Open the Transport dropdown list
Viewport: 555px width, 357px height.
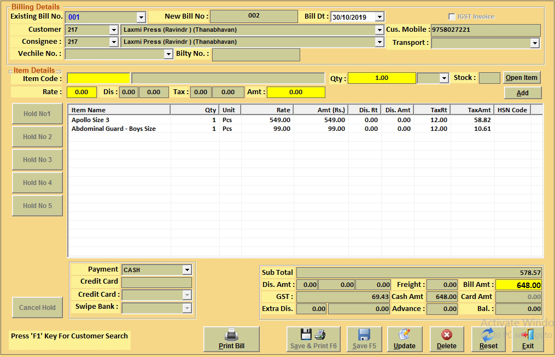coord(535,43)
